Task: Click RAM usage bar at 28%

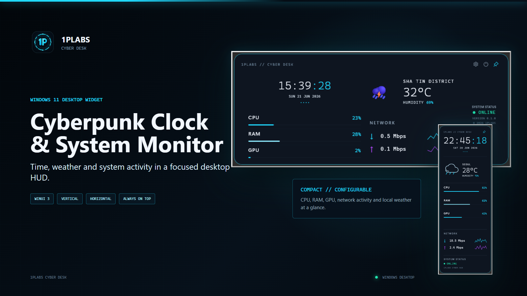Action: 305,141
